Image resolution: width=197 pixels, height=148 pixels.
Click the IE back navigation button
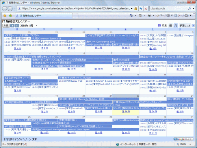[x=4, y=9]
